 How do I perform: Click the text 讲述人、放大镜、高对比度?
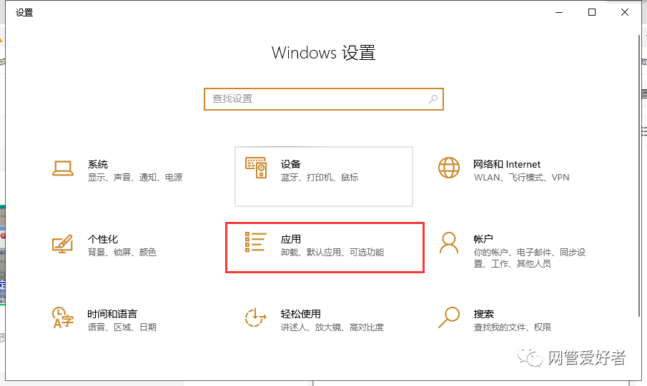(332, 327)
